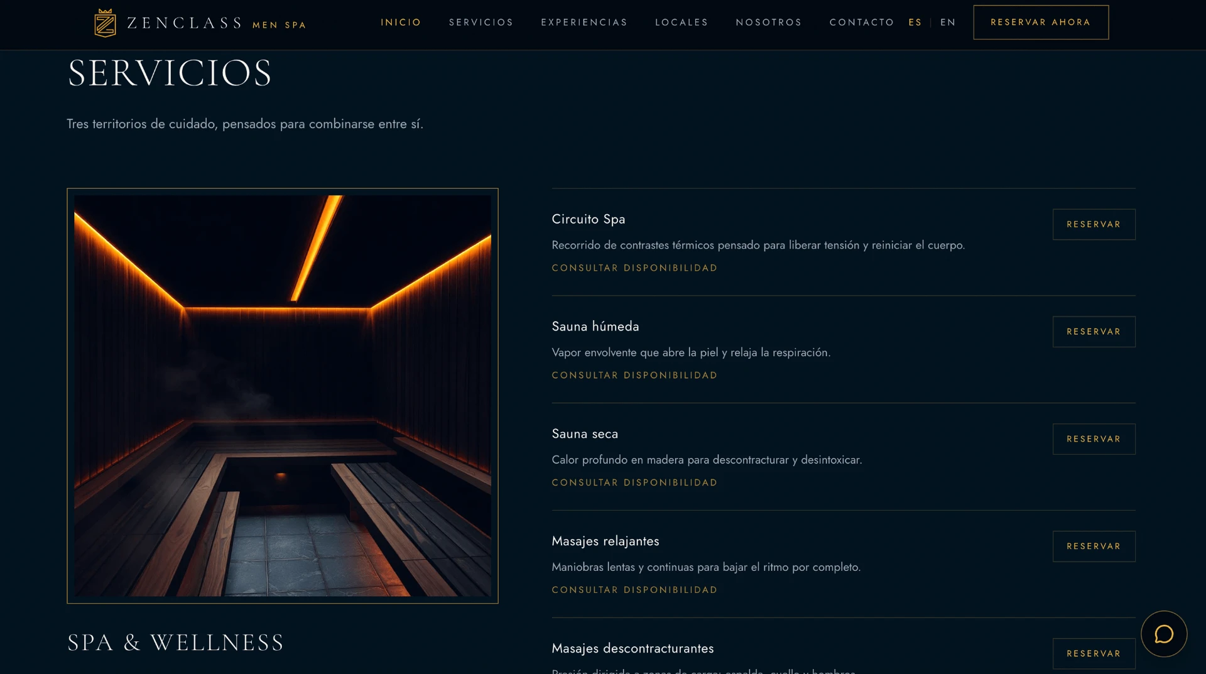Click the 'Tres territorios de cuidado' subtitle

(245, 124)
